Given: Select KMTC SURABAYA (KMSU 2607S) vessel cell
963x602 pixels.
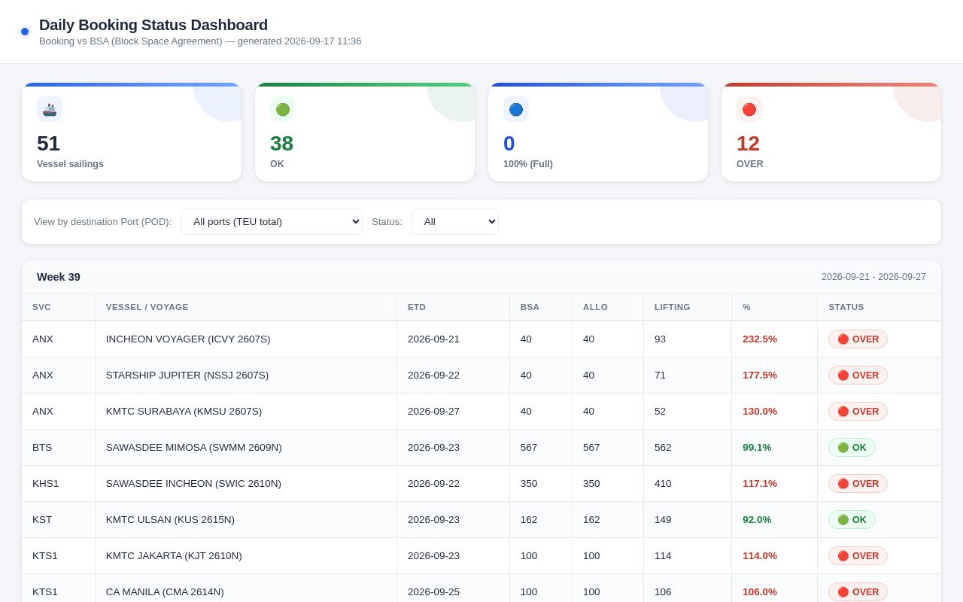Looking at the screenshot, I should point(246,412).
